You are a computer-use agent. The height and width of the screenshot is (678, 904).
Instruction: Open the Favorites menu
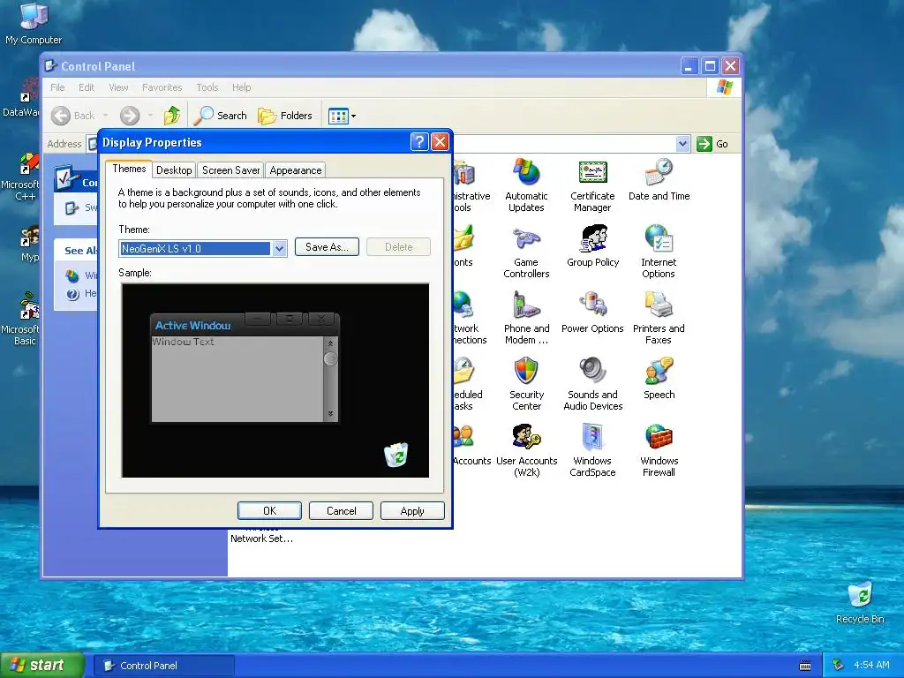pyautogui.click(x=162, y=87)
